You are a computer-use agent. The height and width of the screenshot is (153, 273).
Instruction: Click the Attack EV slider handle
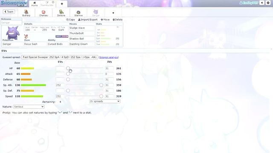point(68,74)
